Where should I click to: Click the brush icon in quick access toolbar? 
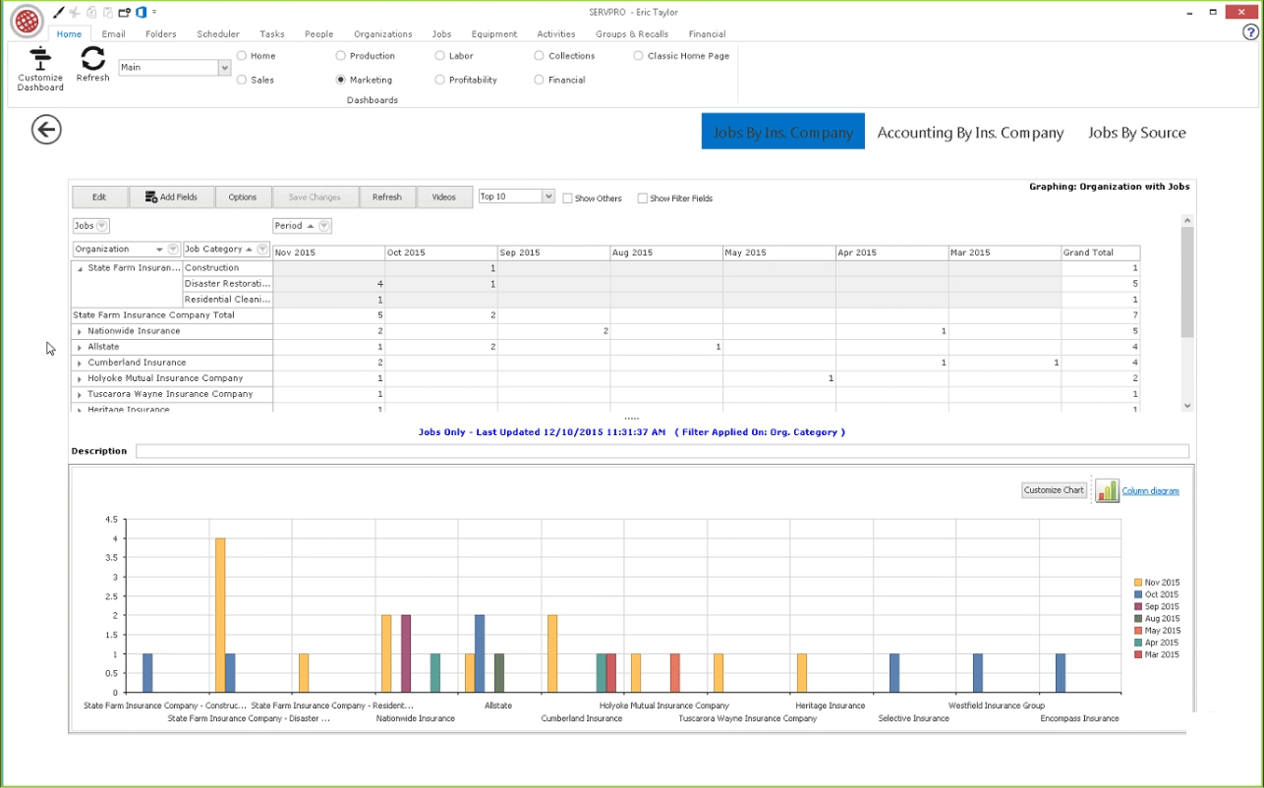(59, 12)
